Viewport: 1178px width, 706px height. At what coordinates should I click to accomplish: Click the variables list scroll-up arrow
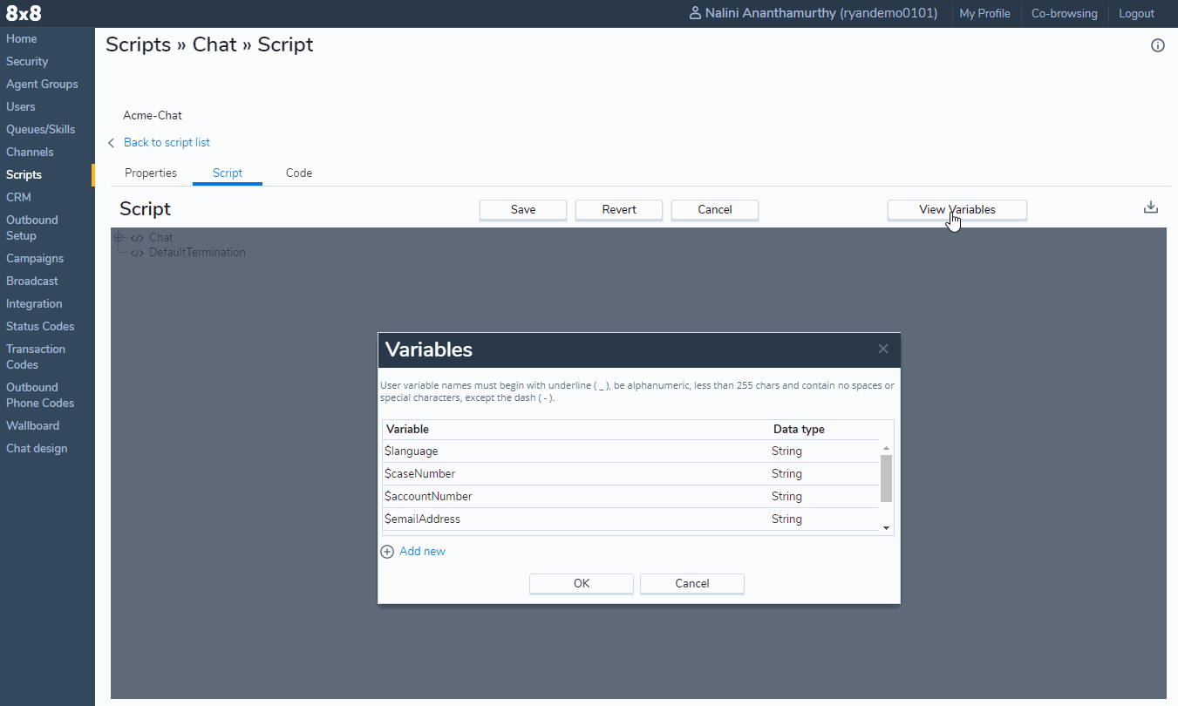click(886, 448)
